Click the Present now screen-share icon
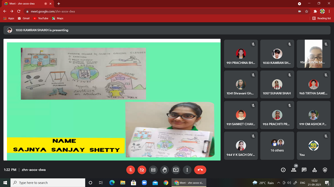Image resolution: width=334 pixels, height=187 pixels. click(x=176, y=170)
